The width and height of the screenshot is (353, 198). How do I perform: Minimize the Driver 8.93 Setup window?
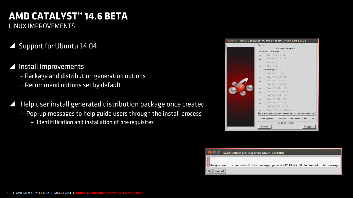[232, 41]
